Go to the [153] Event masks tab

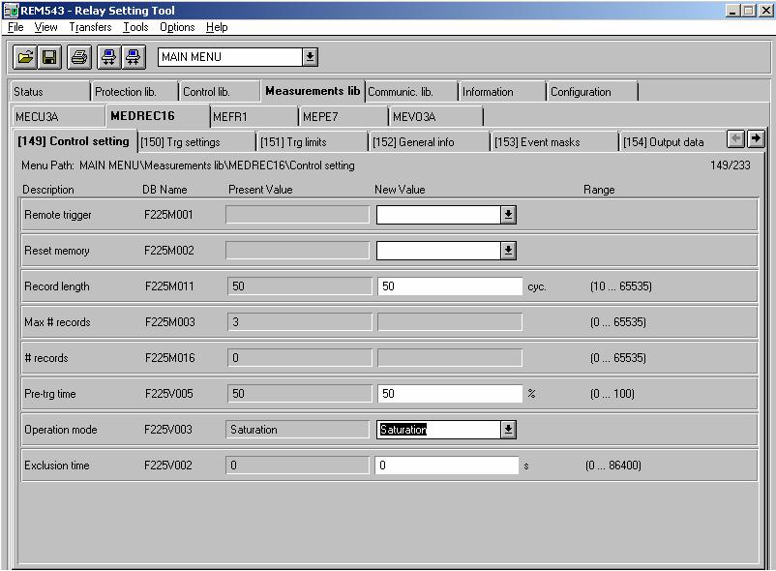554,142
